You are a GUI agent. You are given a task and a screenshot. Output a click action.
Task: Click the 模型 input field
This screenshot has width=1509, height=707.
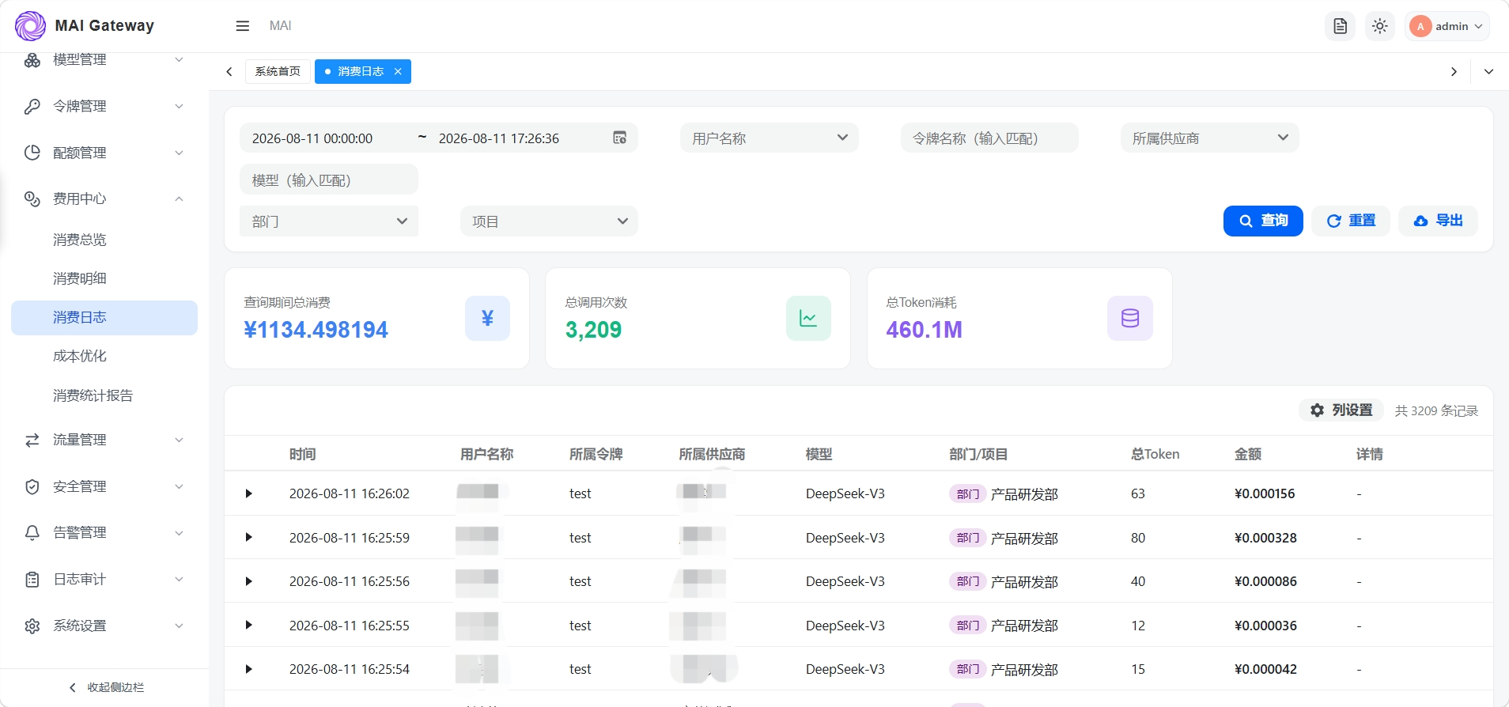pos(329,180)
